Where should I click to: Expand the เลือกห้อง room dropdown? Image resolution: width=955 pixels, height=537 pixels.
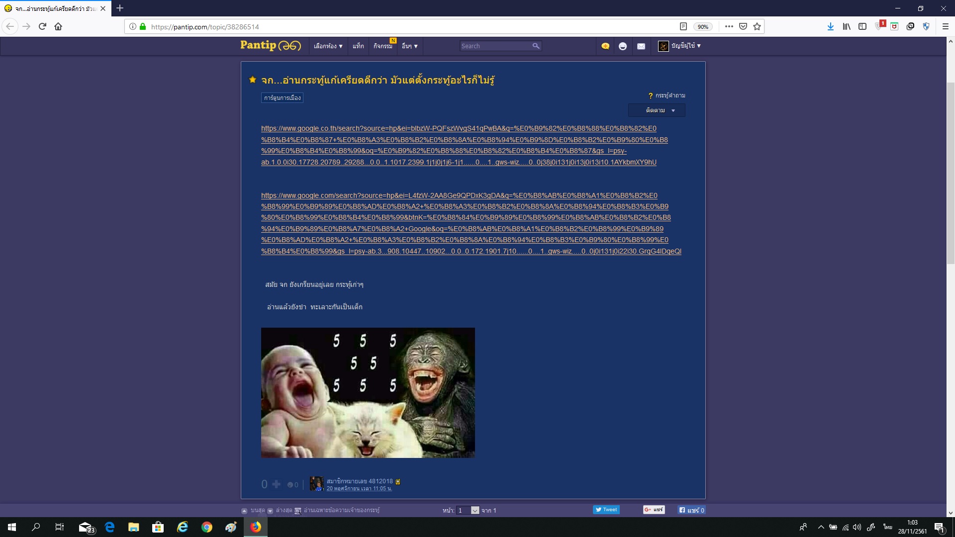pyautogui.click(x=328, y=46)
